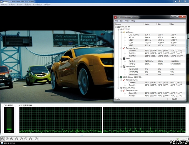Click the ITE IT87 chip icon
The height and width of the screenshot is (145, 189).
coord(121,29)
